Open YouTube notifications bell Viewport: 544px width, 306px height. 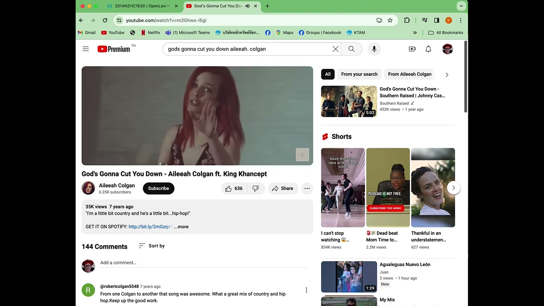pyautogui.click(x=428, y=49)
